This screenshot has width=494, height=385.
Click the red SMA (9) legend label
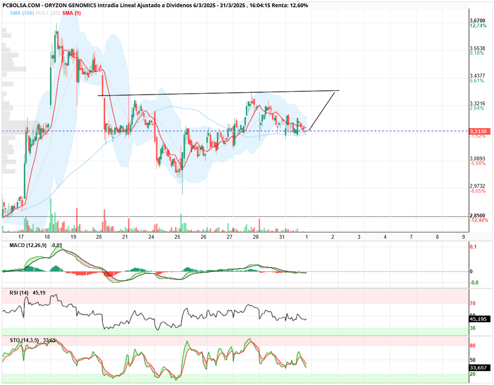71,13
